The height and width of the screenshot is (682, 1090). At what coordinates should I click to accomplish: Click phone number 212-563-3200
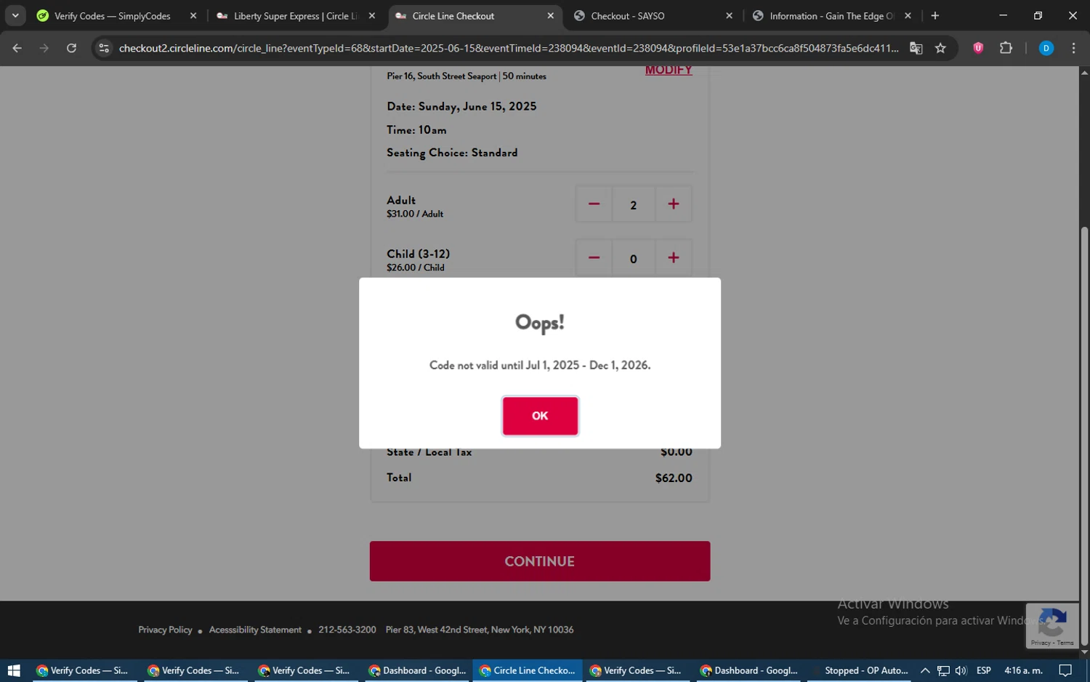point(347,630)
